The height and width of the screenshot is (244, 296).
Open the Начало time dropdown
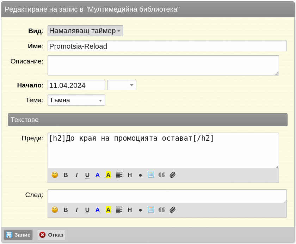coord(122,85)
